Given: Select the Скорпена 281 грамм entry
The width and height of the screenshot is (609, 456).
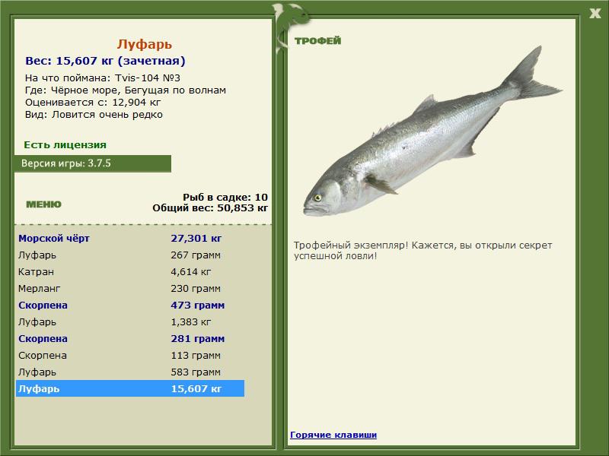Looking at the screenshot, I should click(x=130, y=338).
